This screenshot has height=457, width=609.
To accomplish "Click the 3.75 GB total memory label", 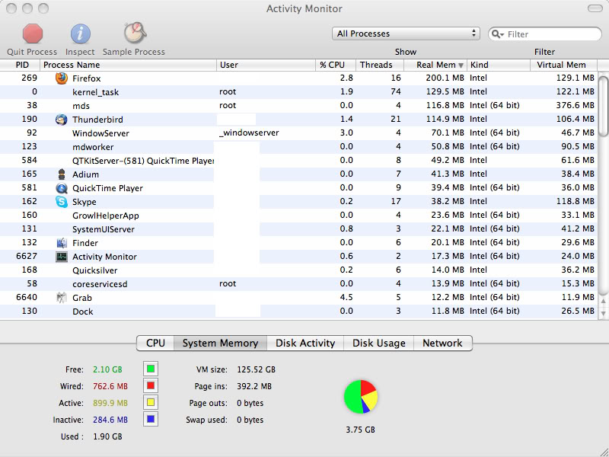I will (360, 430).
